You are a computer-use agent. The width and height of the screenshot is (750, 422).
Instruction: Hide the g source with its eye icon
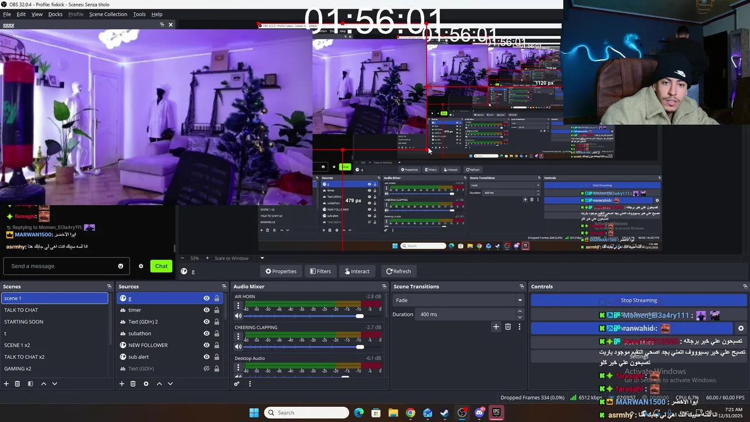(x=206, y=298)
